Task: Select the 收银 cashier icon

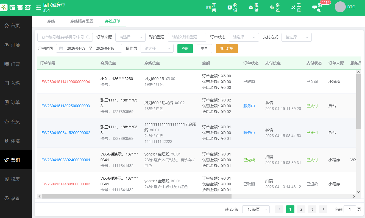Action: tap(232, 7)
